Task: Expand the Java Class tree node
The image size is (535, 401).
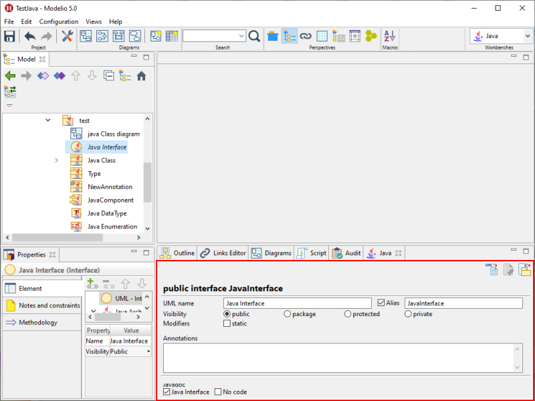Action: pyautogui.click(x=57, y=160)
